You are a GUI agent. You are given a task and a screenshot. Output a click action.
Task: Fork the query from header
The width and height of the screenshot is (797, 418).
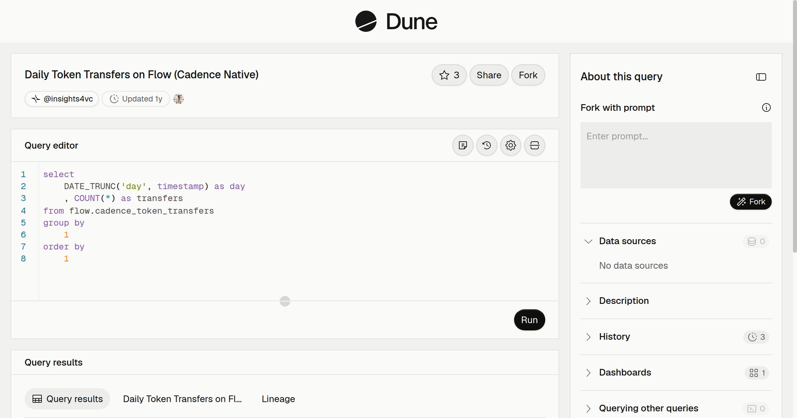point(528,75)
